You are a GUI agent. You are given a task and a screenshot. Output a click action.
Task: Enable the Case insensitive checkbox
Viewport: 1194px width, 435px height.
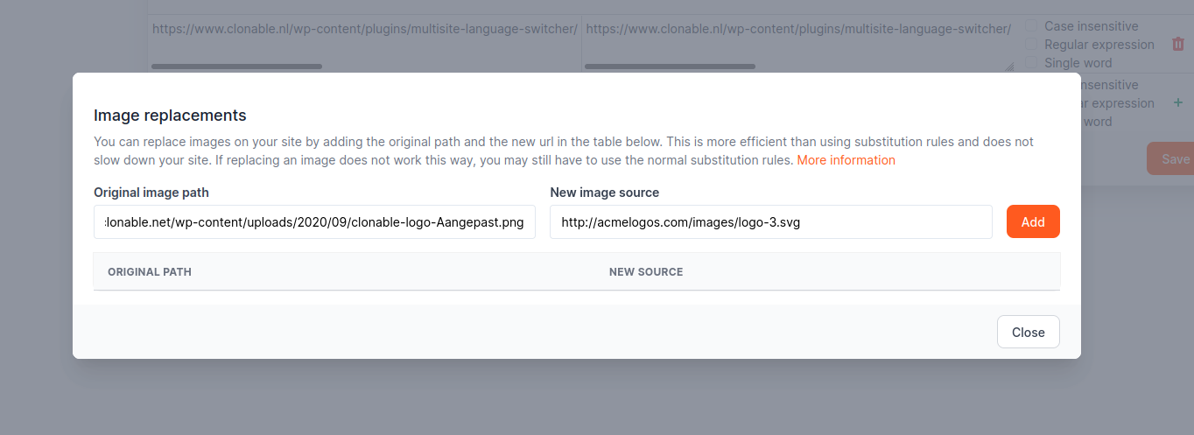(1031, 26)
